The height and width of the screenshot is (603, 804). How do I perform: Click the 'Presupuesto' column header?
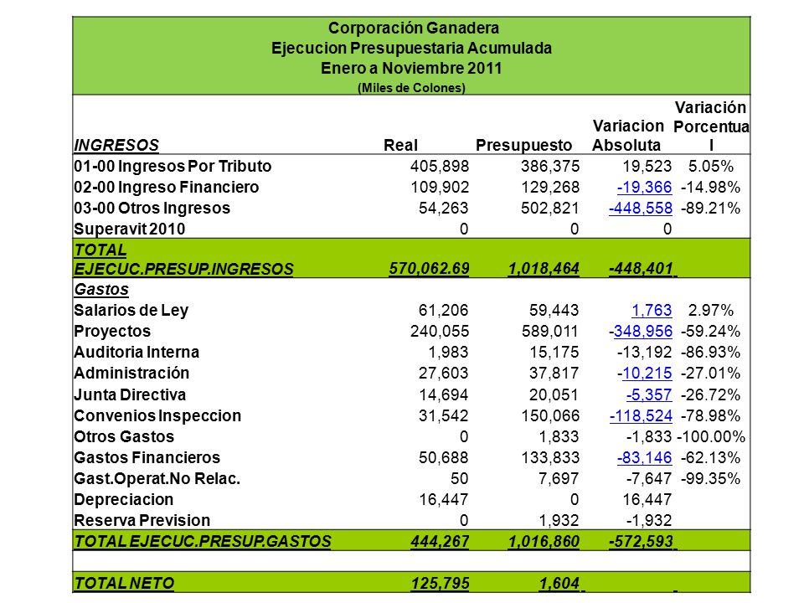523,145
